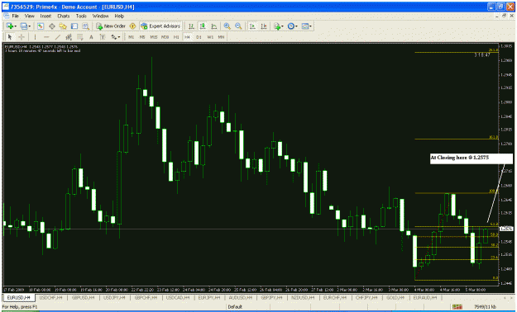Zoom out of the chart
Viewport: 517px width, 312px height.
tap(238, 26)
